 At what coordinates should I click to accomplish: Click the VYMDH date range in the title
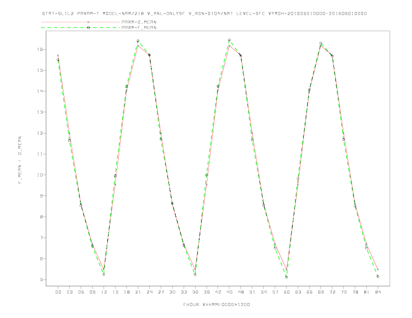[x=317, y=14]
